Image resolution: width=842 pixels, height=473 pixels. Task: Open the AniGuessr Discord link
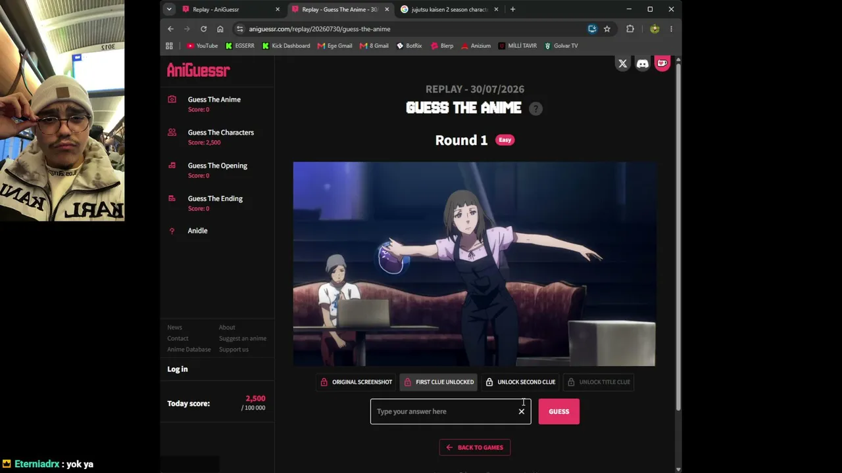pos(643,64)
